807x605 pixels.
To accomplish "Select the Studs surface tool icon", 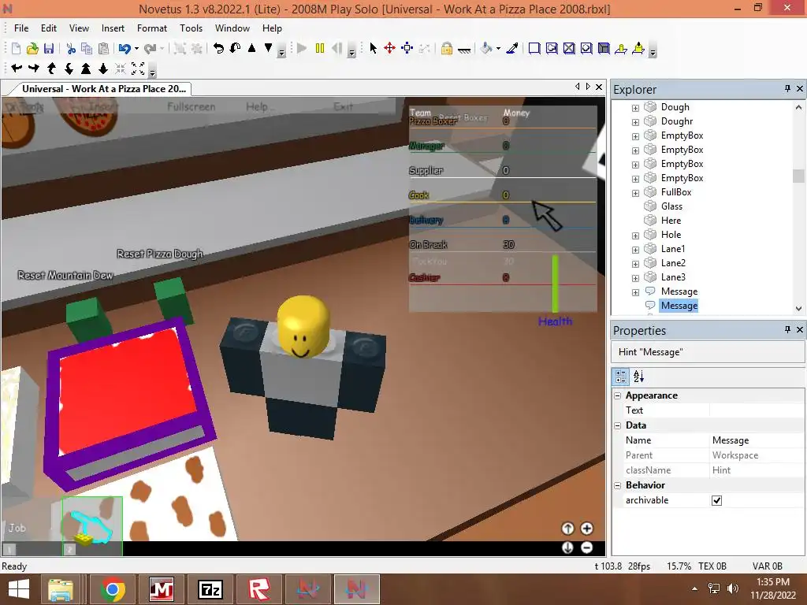I will 586,48.
